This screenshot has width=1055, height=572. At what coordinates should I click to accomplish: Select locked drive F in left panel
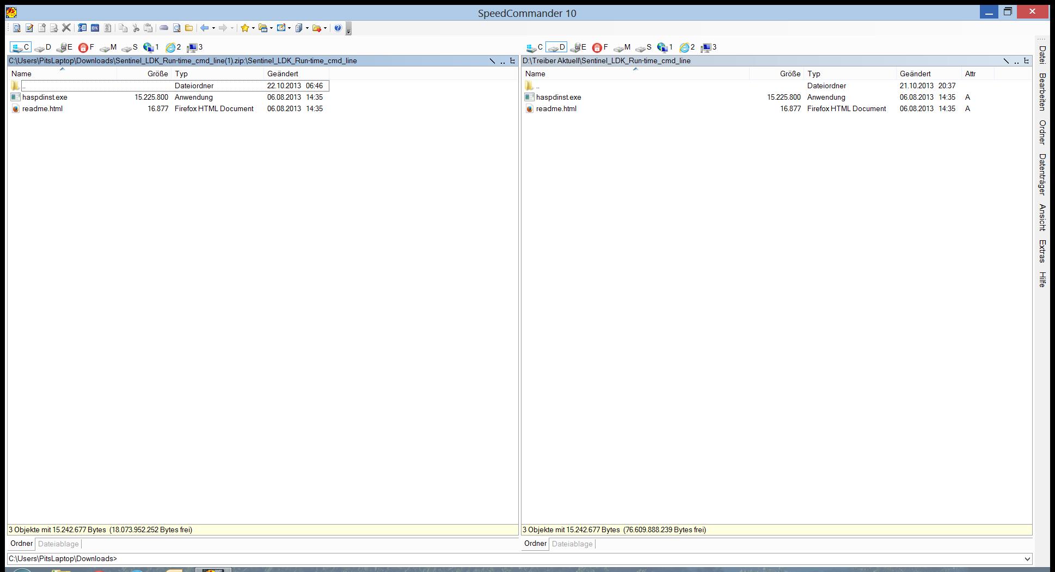(86, 47)
